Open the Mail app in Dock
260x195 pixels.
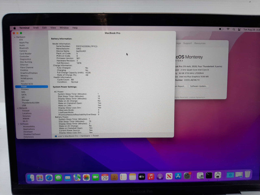pyautogui.click(x=68, y=178)
